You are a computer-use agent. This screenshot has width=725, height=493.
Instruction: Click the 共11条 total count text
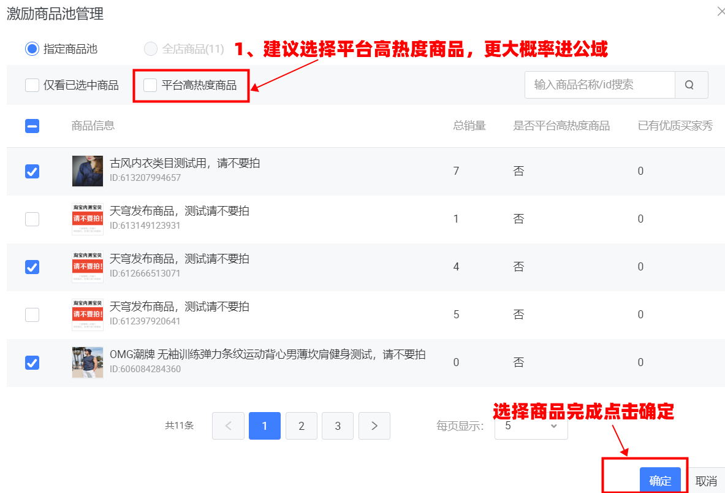click(x=180, y=426)
